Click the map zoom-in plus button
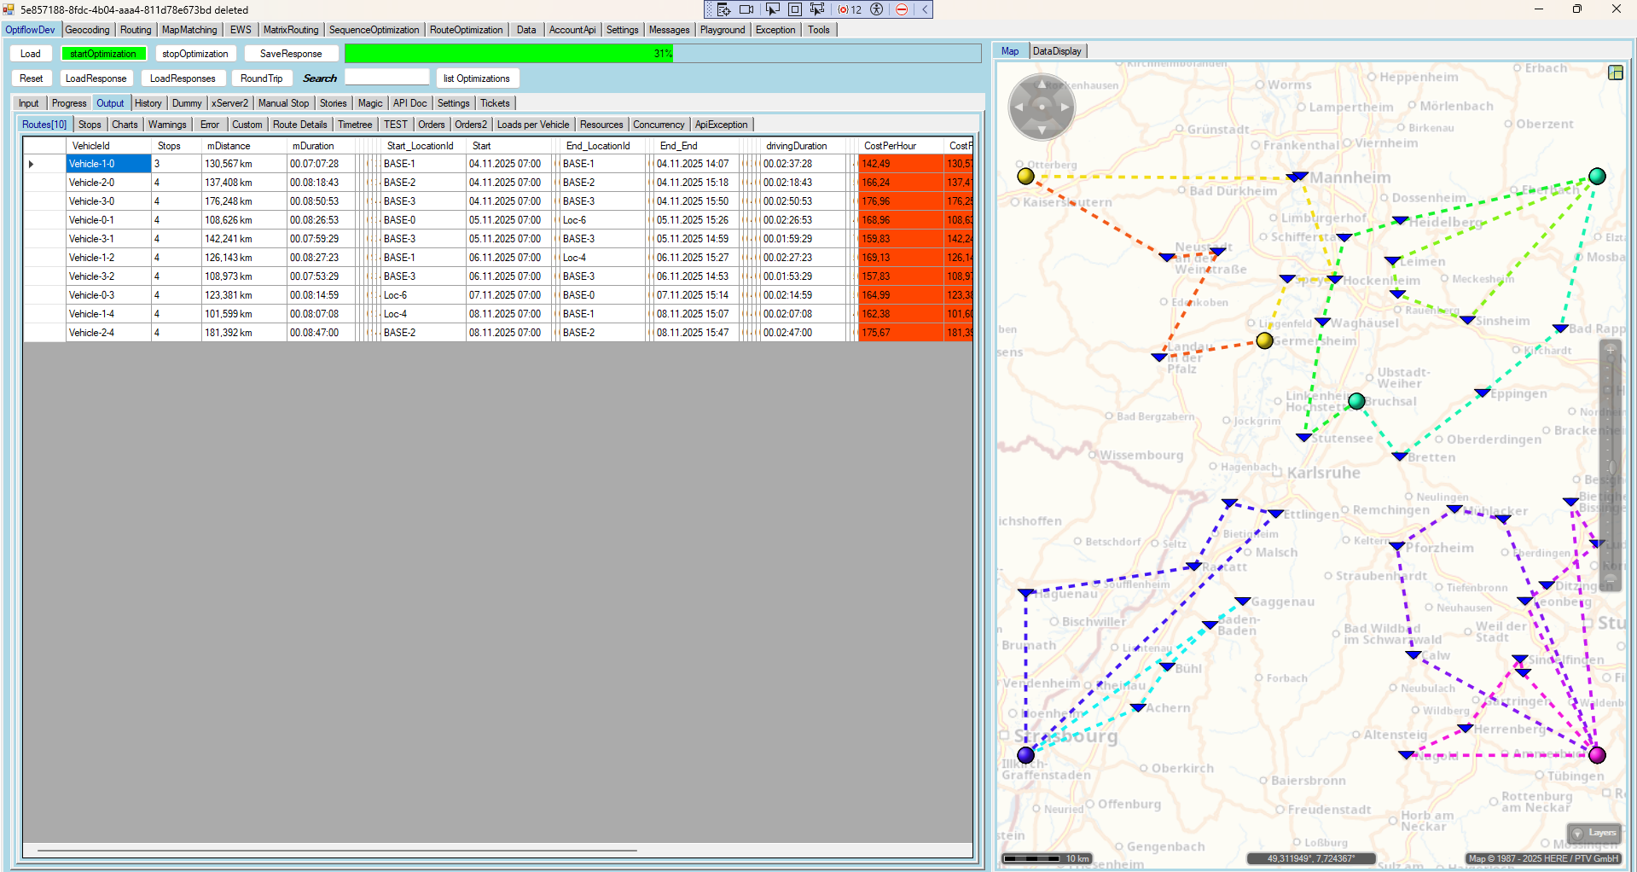This screenshot has width=1637, height=872. pos(1611,350)
